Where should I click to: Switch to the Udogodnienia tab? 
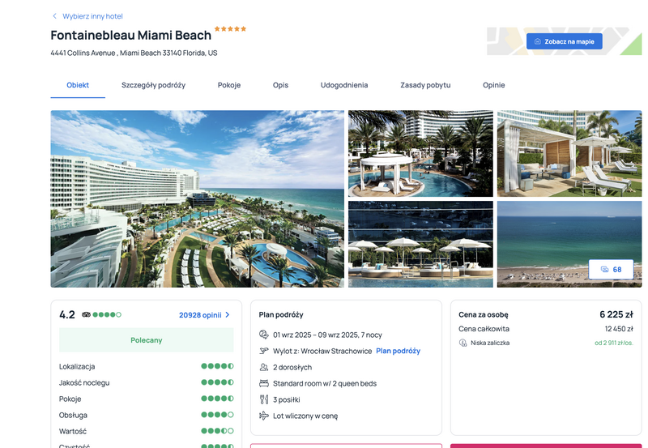tap(344, 85)
